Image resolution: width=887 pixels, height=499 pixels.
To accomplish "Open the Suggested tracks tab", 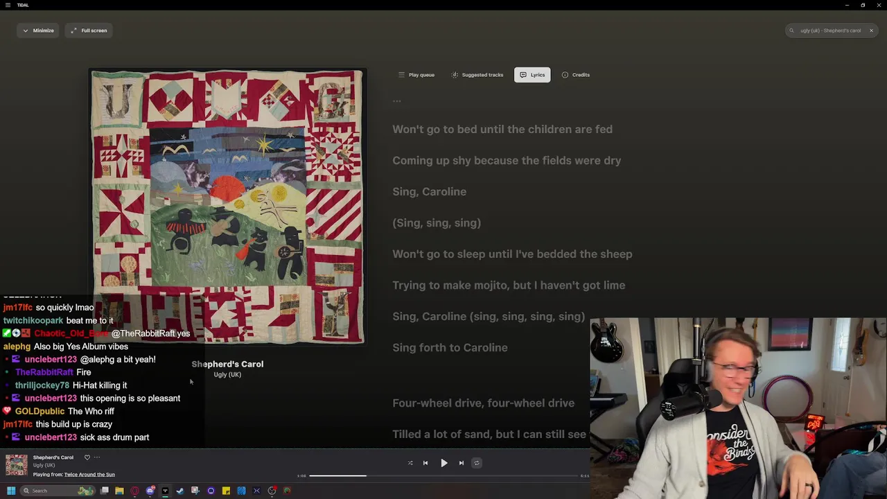I will tap(477, 75).
